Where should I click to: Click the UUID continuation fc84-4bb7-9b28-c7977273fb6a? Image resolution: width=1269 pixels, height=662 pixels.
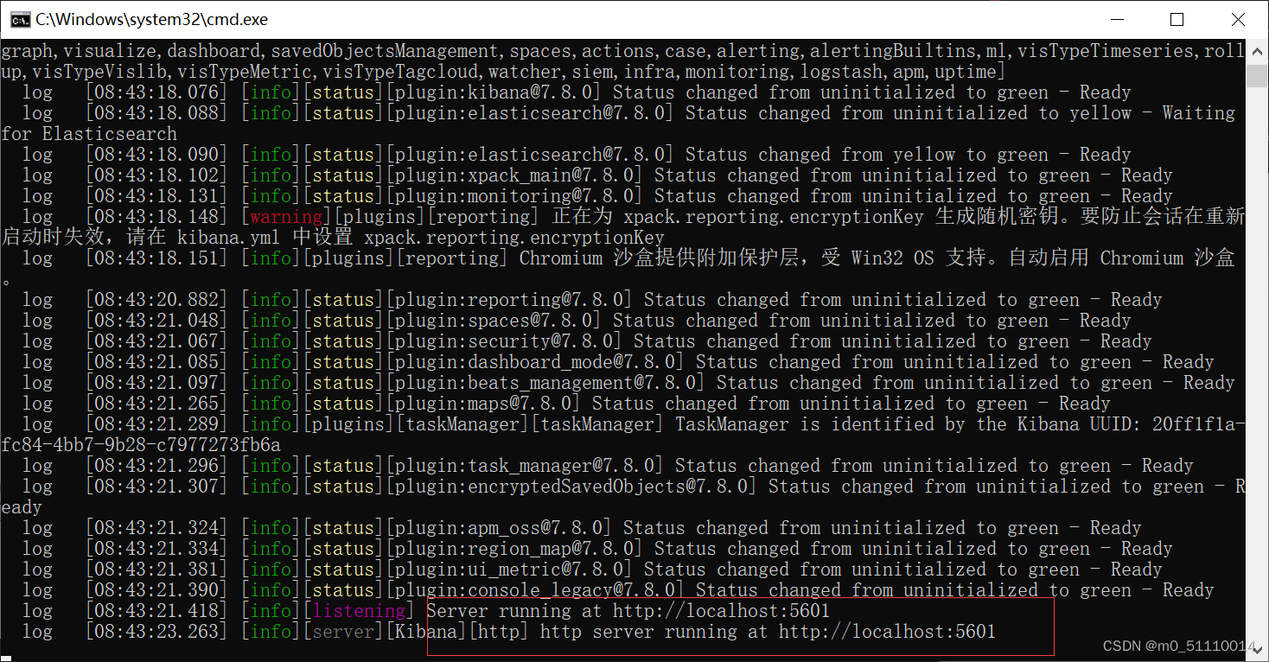tap(141, 445)
